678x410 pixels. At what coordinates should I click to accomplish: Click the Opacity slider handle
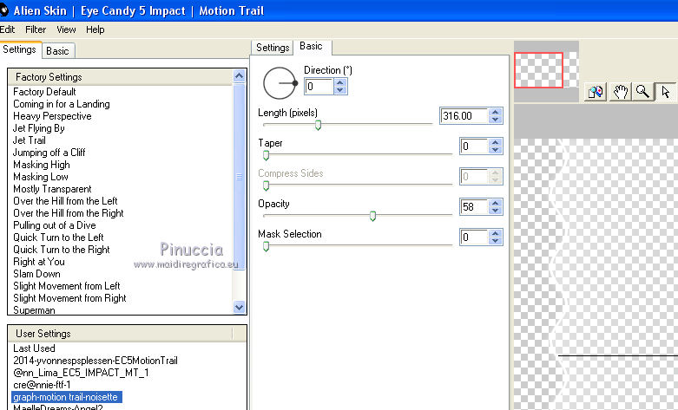[372, 216]
